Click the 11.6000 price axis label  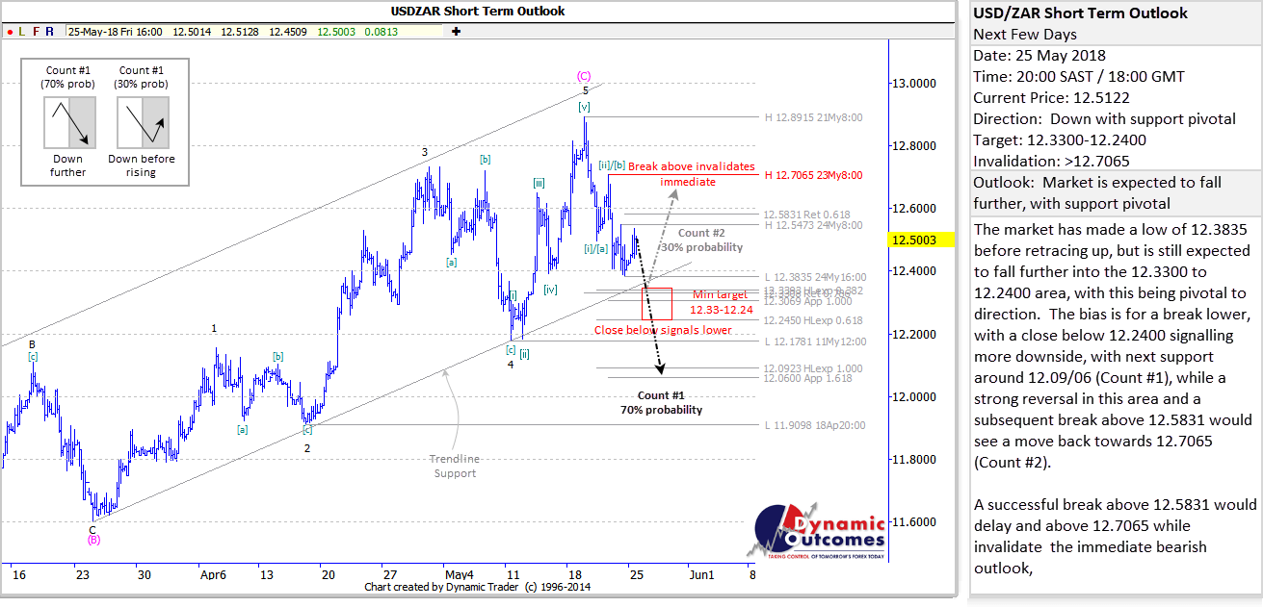[x=915, y=521]
